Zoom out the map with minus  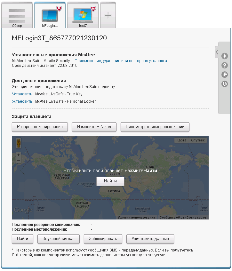[x=19, y=160]
